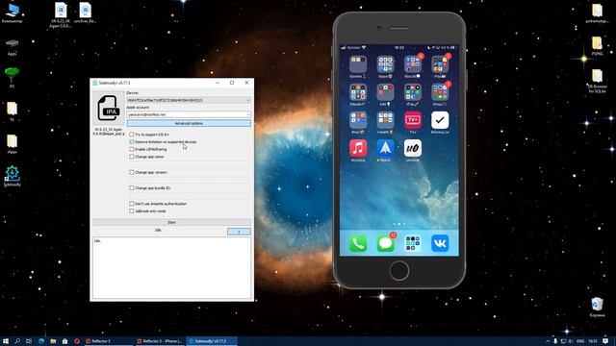The height and width of the screenshot is (346, 616).
Task: Click the iPhone home button
Action: pyautogui.click(x=399, y=271)
